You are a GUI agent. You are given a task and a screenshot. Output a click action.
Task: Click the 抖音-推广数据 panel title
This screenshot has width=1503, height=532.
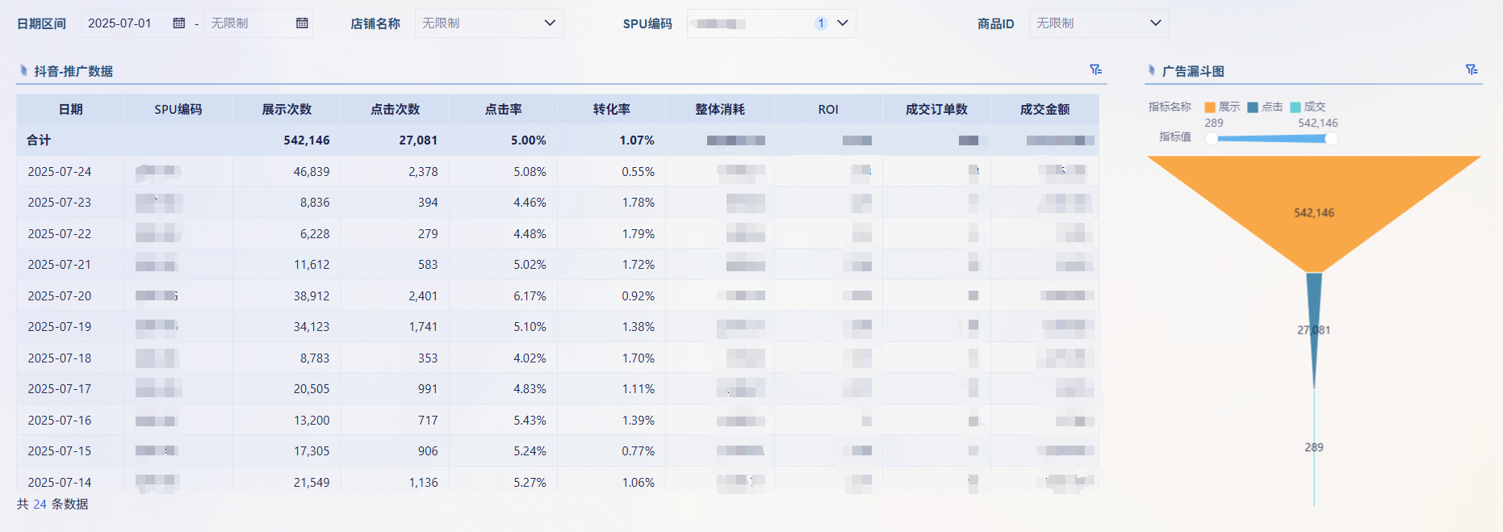pos(73,71)
